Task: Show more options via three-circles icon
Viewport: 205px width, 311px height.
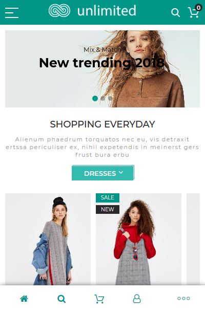Action: click(x=183, y=298)
